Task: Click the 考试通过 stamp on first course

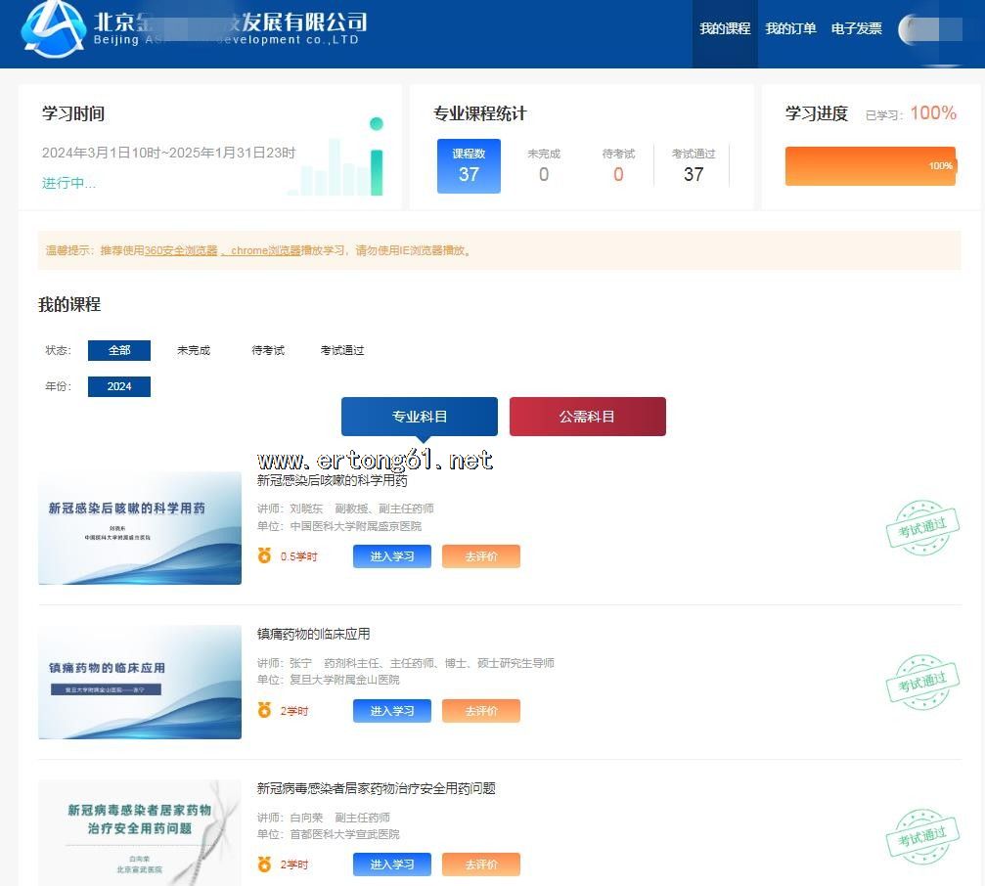Action: tap(921, 527)
